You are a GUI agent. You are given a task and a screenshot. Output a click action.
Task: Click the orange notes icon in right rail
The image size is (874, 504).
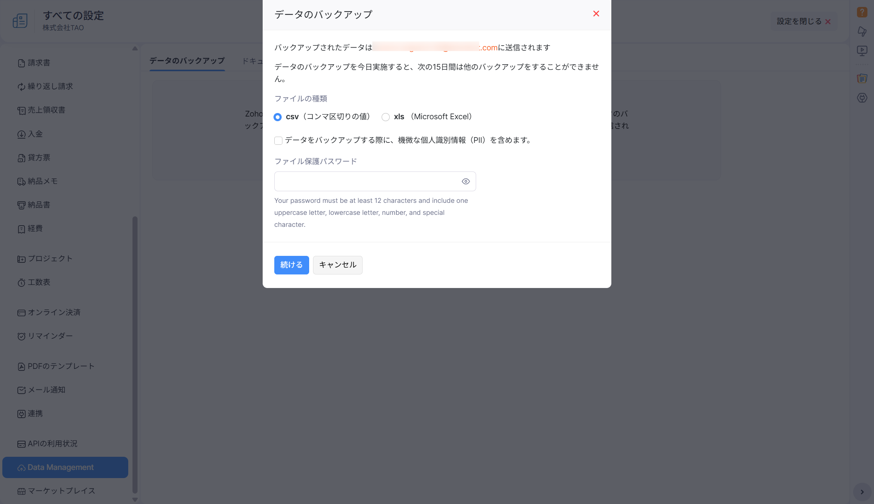pos(862,78)
